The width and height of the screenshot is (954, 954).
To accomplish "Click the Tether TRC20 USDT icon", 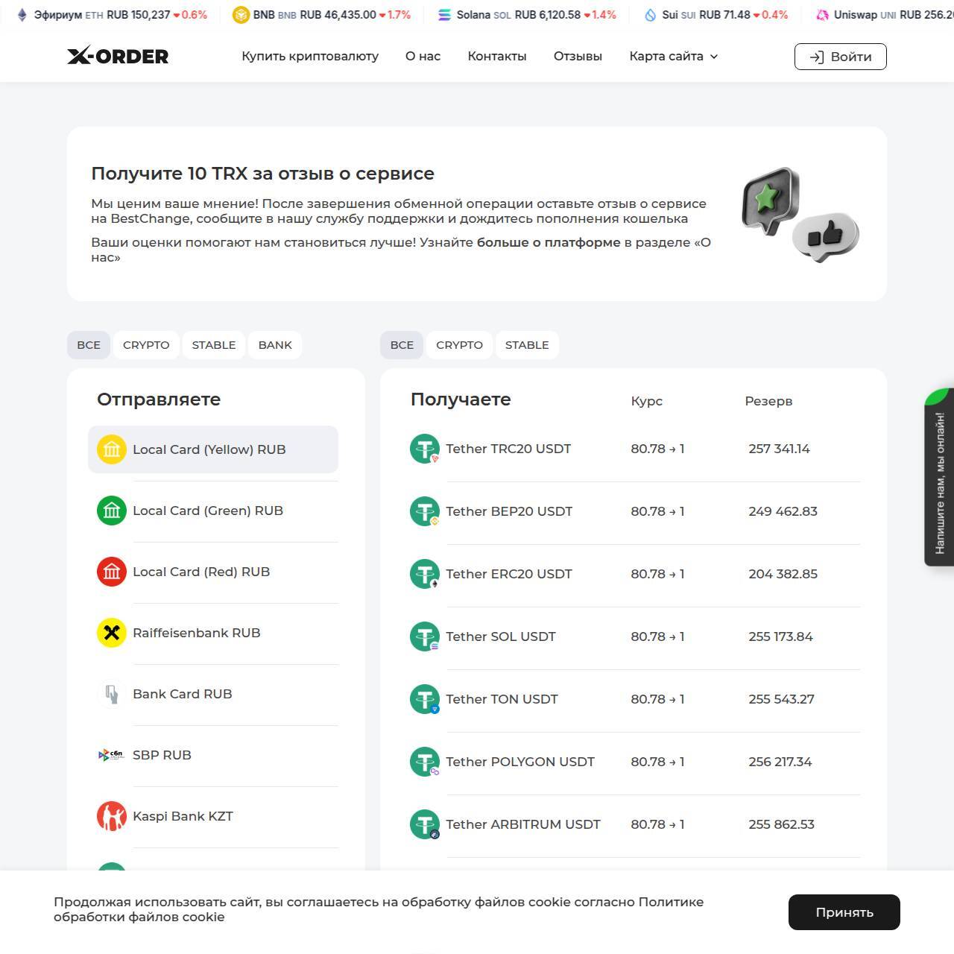I will tap(425, 449).
